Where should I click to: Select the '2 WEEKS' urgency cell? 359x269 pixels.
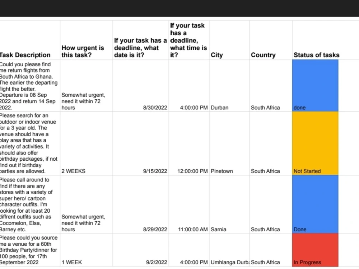click(x=86, y=143)
